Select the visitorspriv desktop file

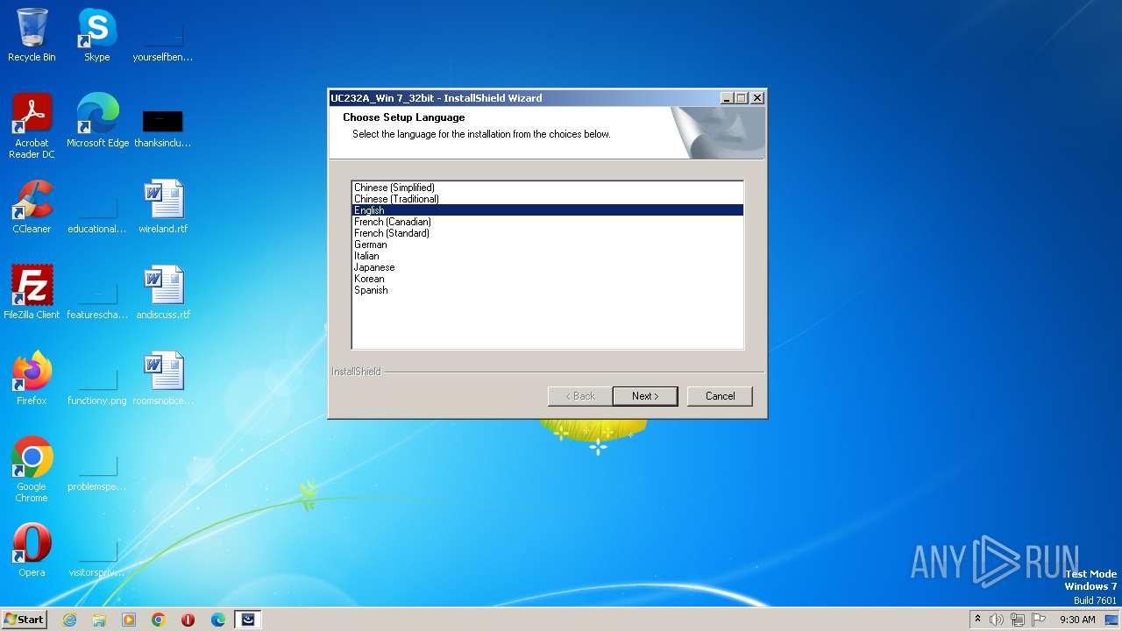[x=97, y=556]
